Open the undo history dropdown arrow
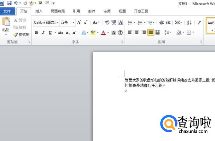The height and width of the screenshot is (141, 215). 20,3
